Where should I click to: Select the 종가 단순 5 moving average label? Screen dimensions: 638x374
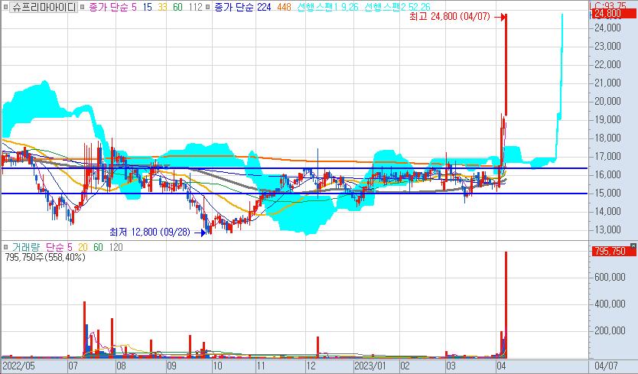(x=112, y=7)
